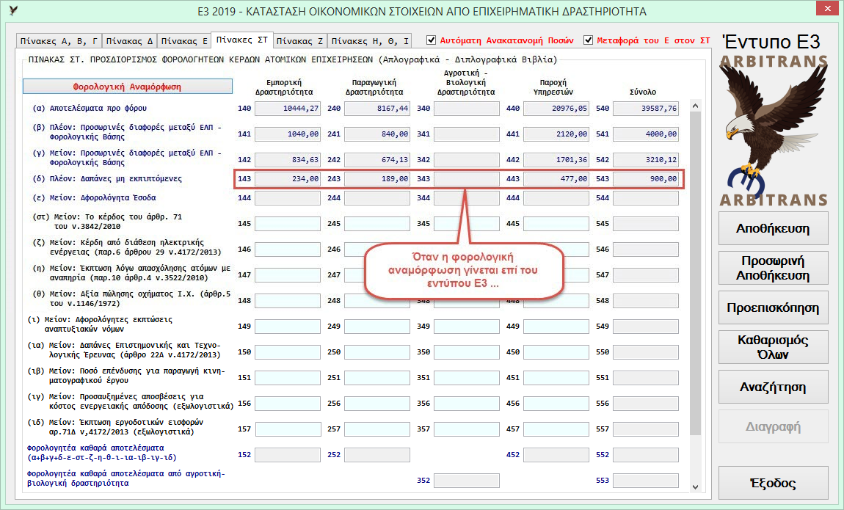Viewport: 844px width, 510px height.
Task: Exit using the Έξοδος button
Action: [773, 483]
